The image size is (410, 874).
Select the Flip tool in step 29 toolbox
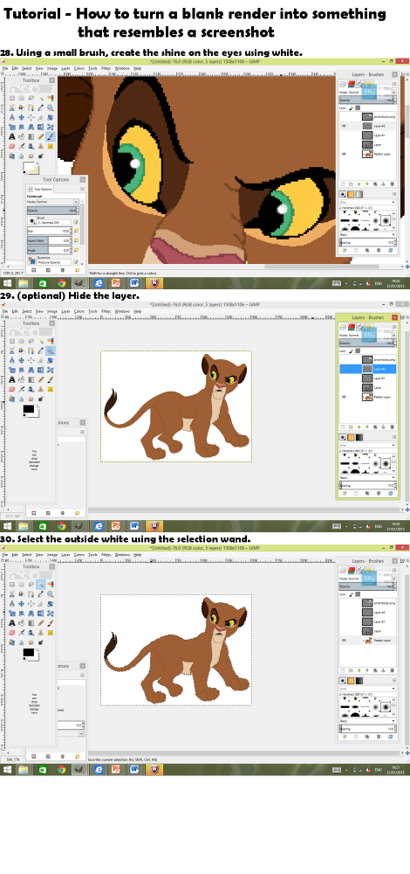coord(41,370)
